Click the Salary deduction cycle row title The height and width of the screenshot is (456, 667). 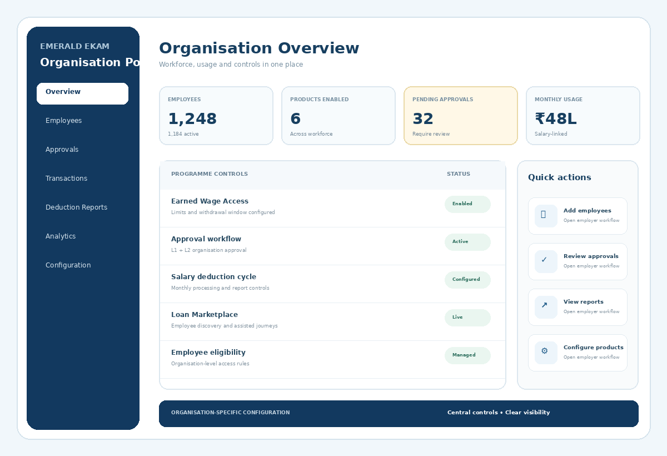pyautogui.click(x=213, y=277)
